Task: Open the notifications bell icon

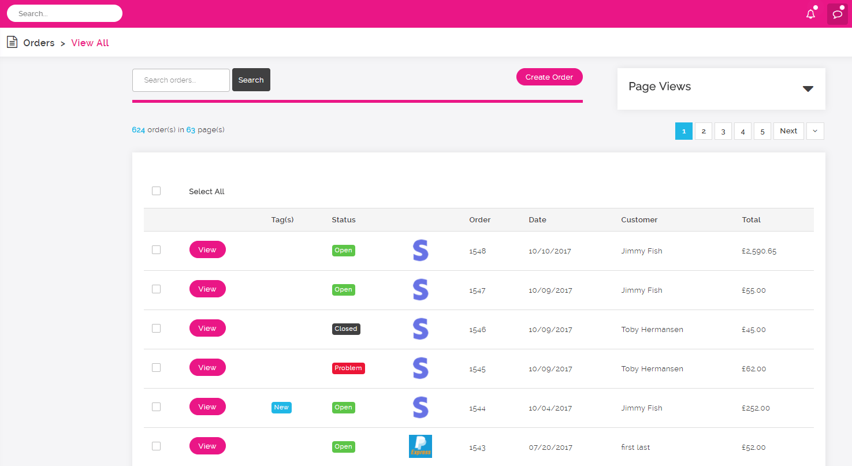Action: click(x=811, y=14)
